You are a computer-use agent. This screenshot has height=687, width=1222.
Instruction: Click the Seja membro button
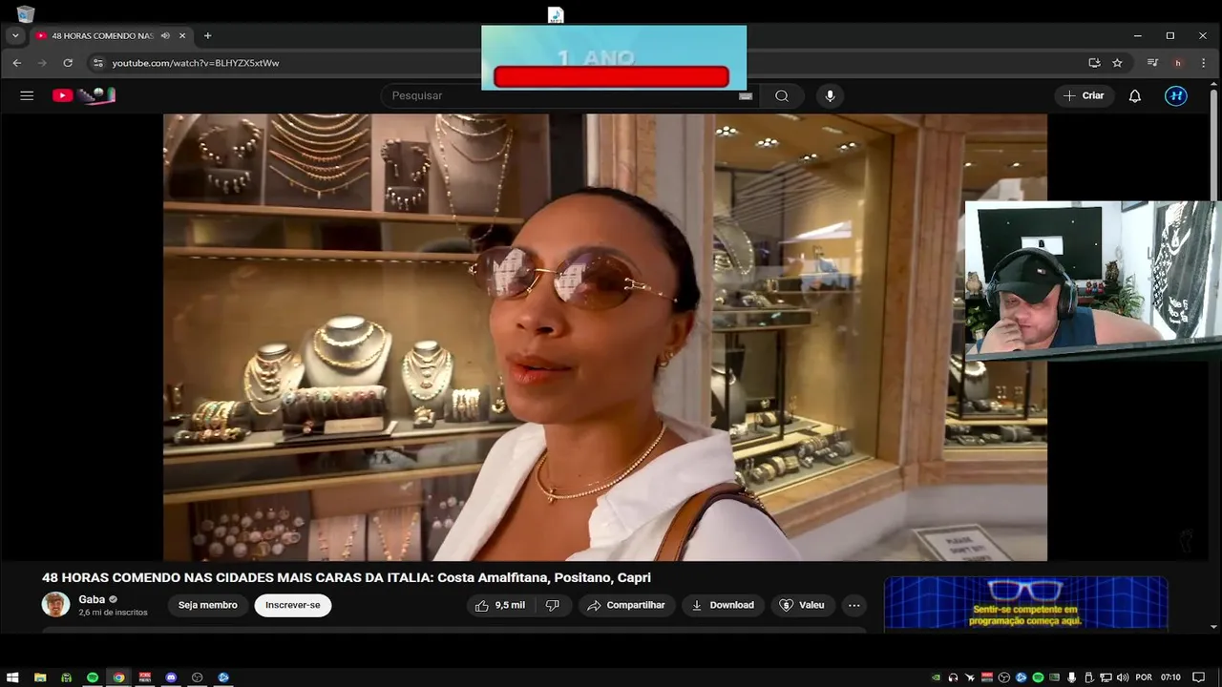coord(207,605)
